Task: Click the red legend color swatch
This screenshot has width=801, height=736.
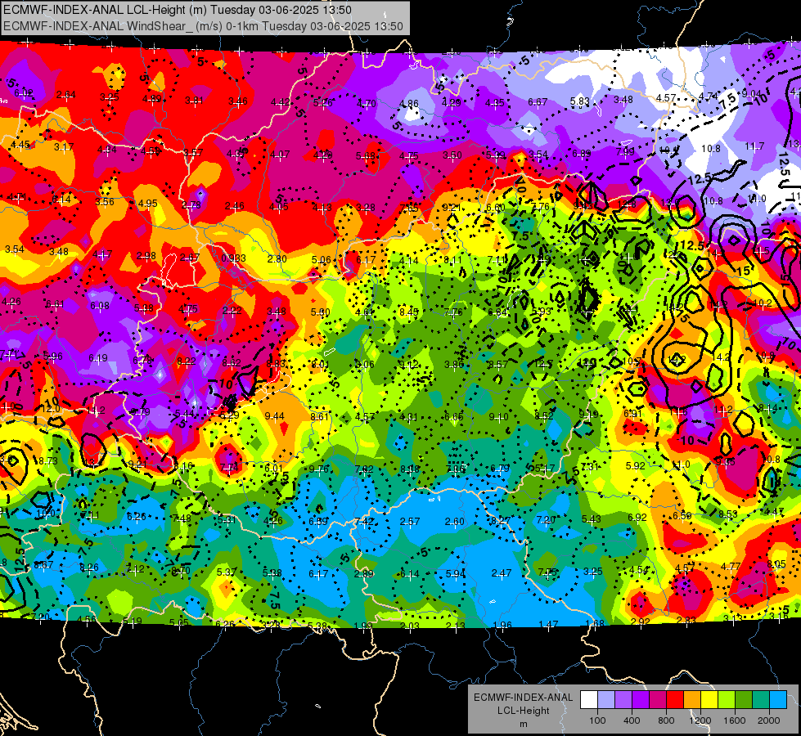Action: coord(675,699)
